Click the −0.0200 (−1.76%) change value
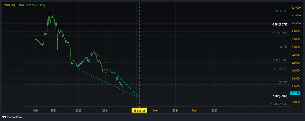Viewport: 305px width, 121px height. point(35,5)
